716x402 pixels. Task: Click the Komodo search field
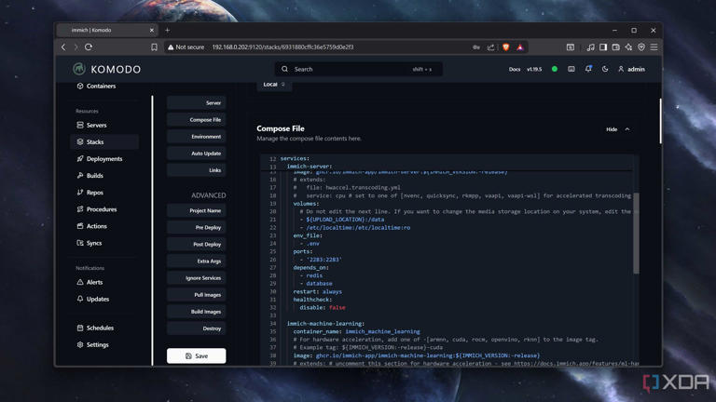359,69
